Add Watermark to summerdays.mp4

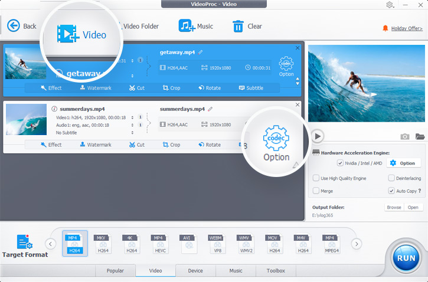96,145
